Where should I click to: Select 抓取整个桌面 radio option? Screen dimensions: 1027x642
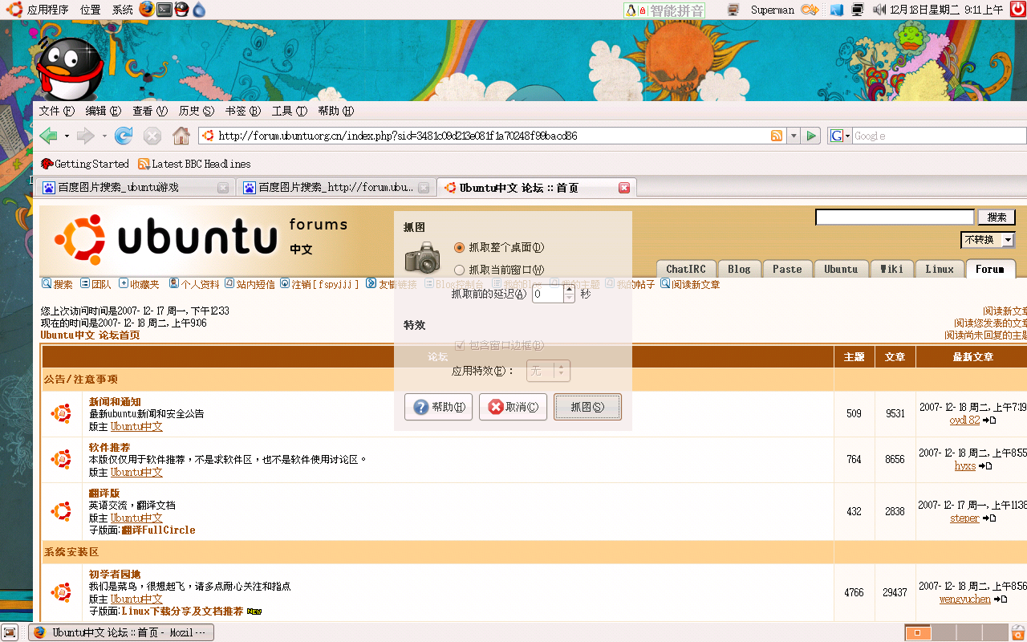(460, 247)
